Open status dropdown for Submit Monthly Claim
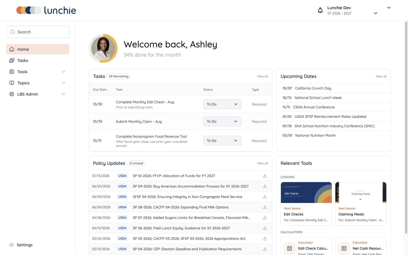Image resolution: width=408 pixels, height=255 pixels. tap(222, 121)
